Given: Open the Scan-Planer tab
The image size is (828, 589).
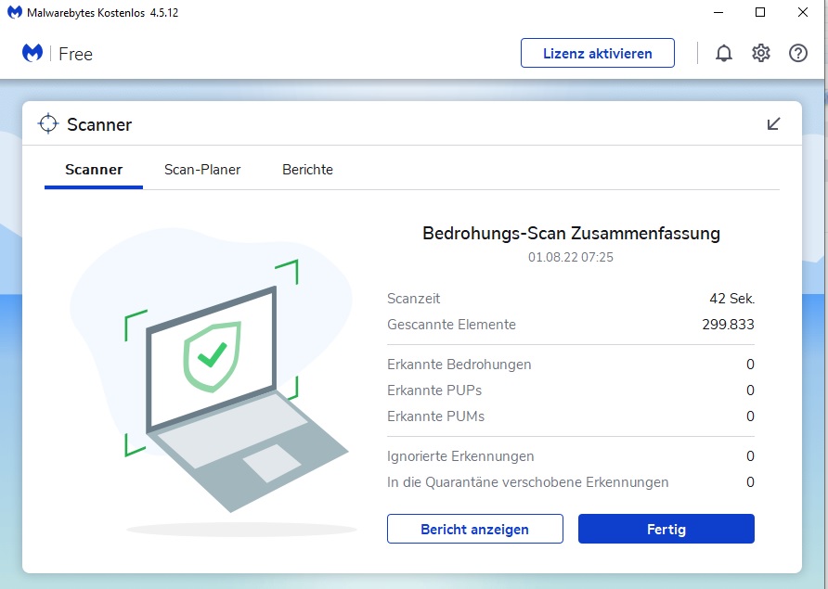Looking at the screenshot, I should tap(202, 170).
